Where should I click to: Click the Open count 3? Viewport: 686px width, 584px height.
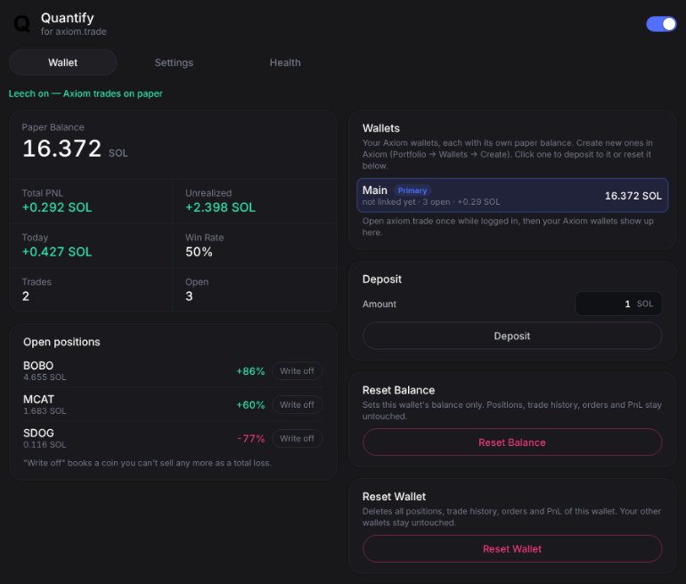pyautogui.click(x=189, y=296)
